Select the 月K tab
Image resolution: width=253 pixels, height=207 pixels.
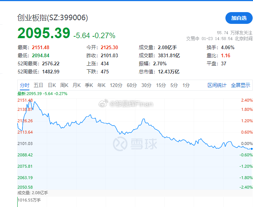click(x=76, y=85)
